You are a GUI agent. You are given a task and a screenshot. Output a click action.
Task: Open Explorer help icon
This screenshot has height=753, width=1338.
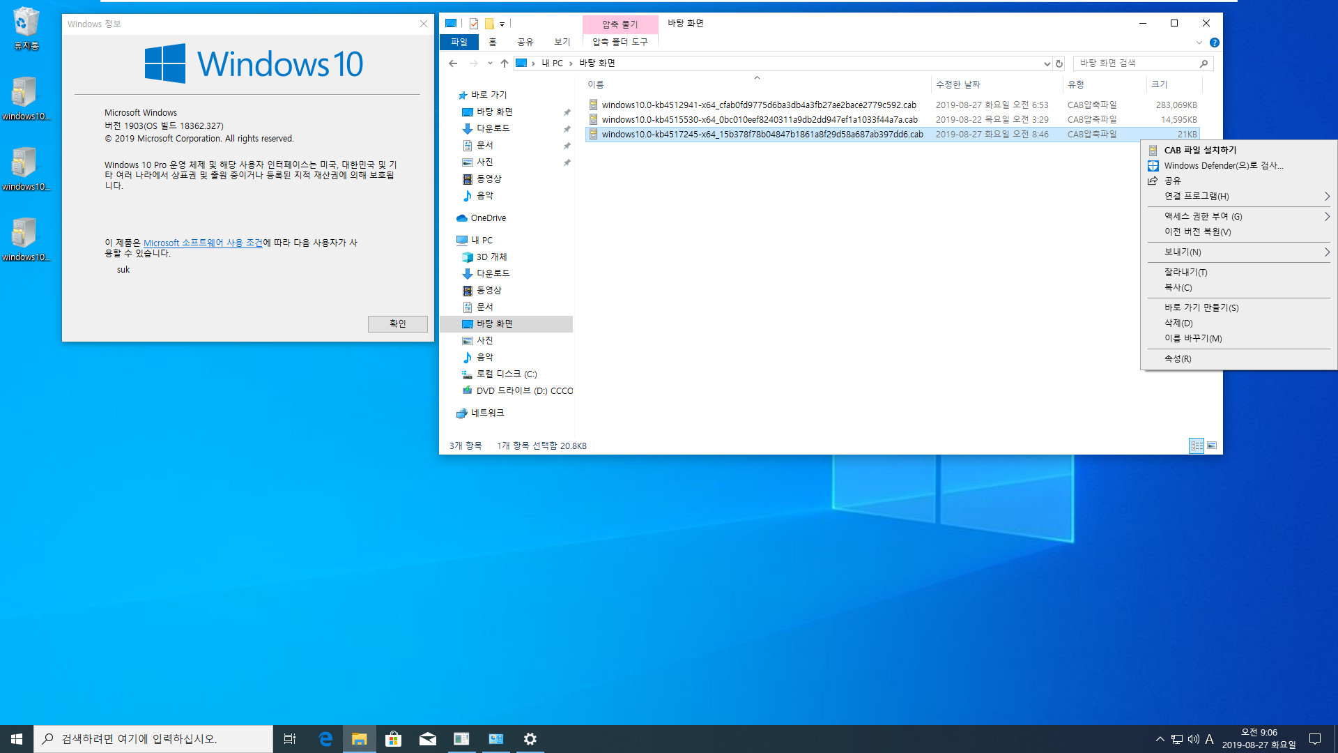pos(1215,43)
